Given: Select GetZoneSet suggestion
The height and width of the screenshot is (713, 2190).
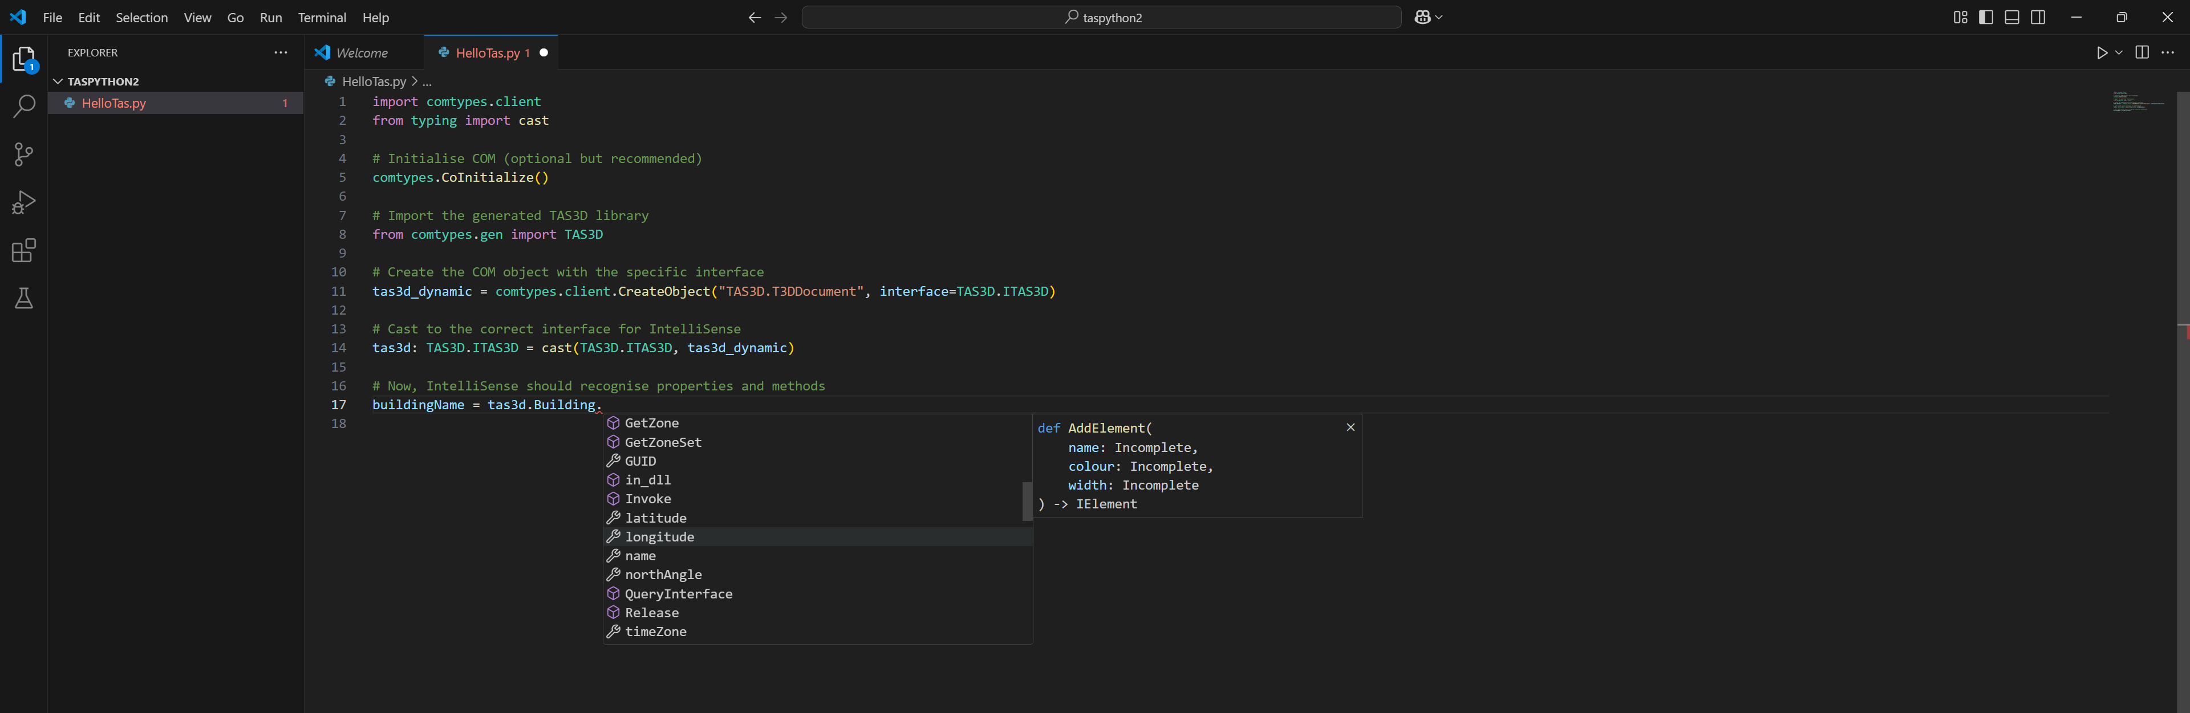Looking at the screenshot, I should (x=818, y=442).
